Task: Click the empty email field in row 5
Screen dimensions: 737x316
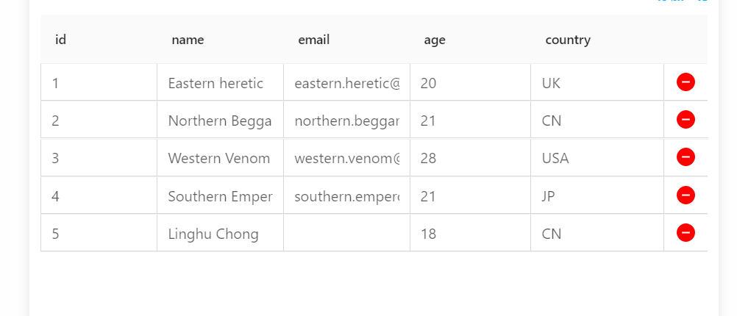Action: tap(346, 234)
